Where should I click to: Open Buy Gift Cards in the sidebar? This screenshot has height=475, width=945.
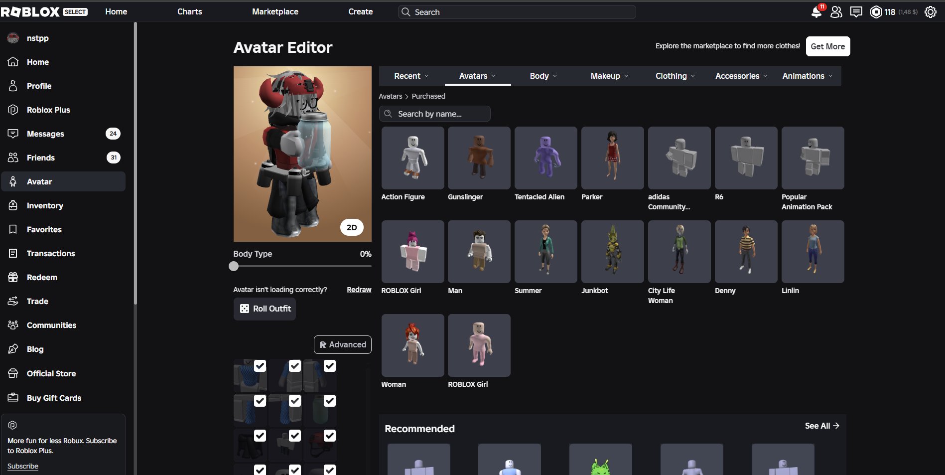click(63, 398)
